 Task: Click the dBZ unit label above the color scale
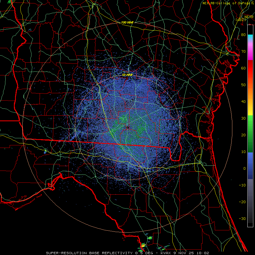point(241,20)
